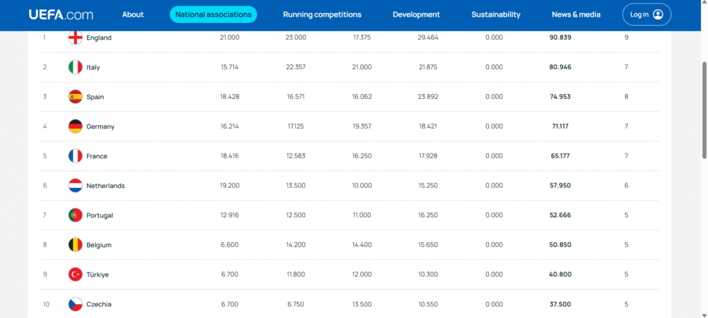Expand the Development navigation item

[x=416, y=15]
